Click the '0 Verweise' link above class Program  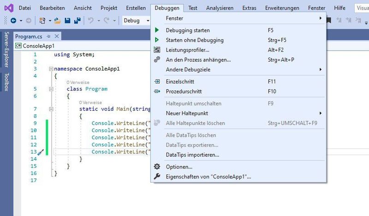pyautogui.click(x=78, y=82)
